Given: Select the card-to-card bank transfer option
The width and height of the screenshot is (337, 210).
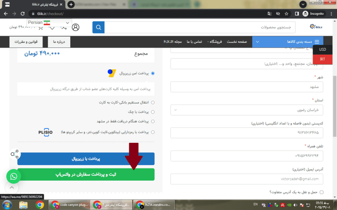Looking at the screenshot, I should 152,102.
